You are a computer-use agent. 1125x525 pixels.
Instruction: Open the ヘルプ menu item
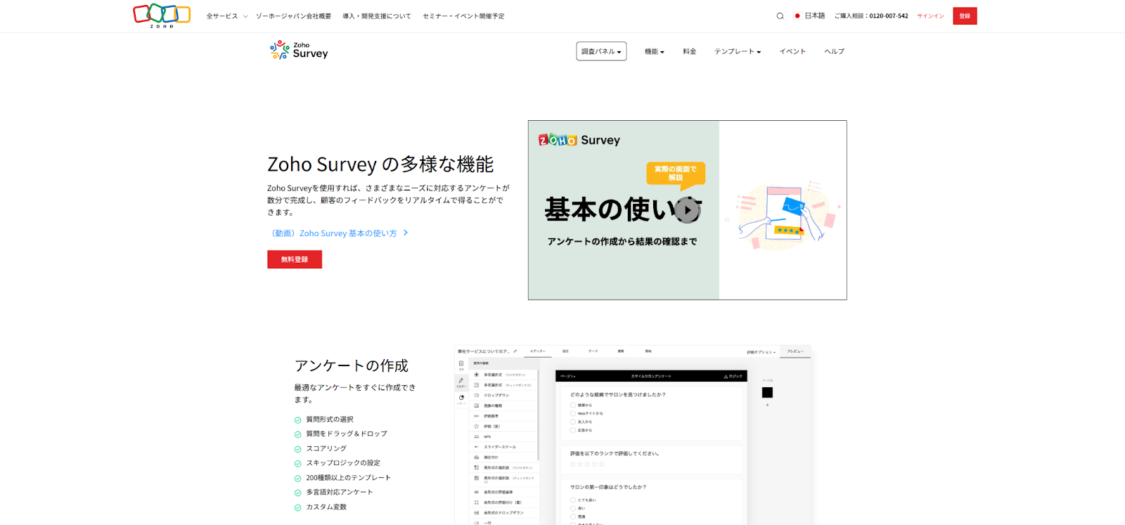[x=834, y=51]
